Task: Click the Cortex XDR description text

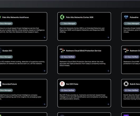Action: pos(82,30)
